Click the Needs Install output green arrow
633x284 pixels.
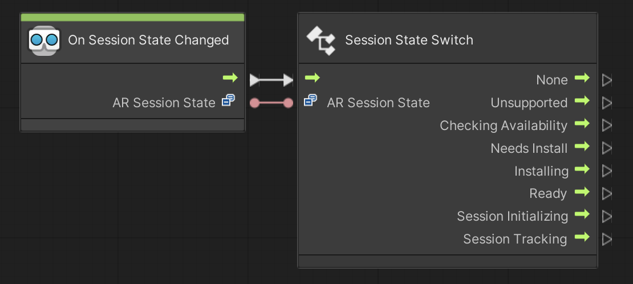[x=582, y=147]
